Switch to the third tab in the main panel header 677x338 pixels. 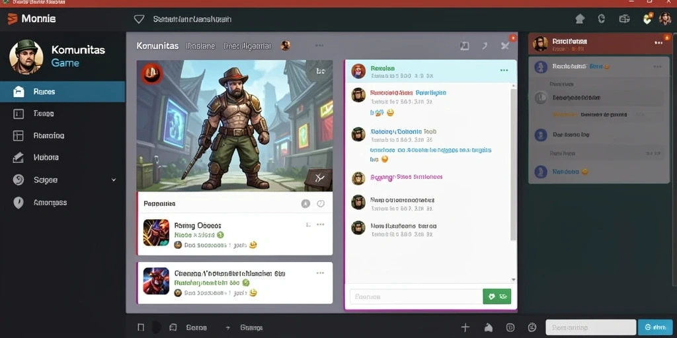coord(247,46)
